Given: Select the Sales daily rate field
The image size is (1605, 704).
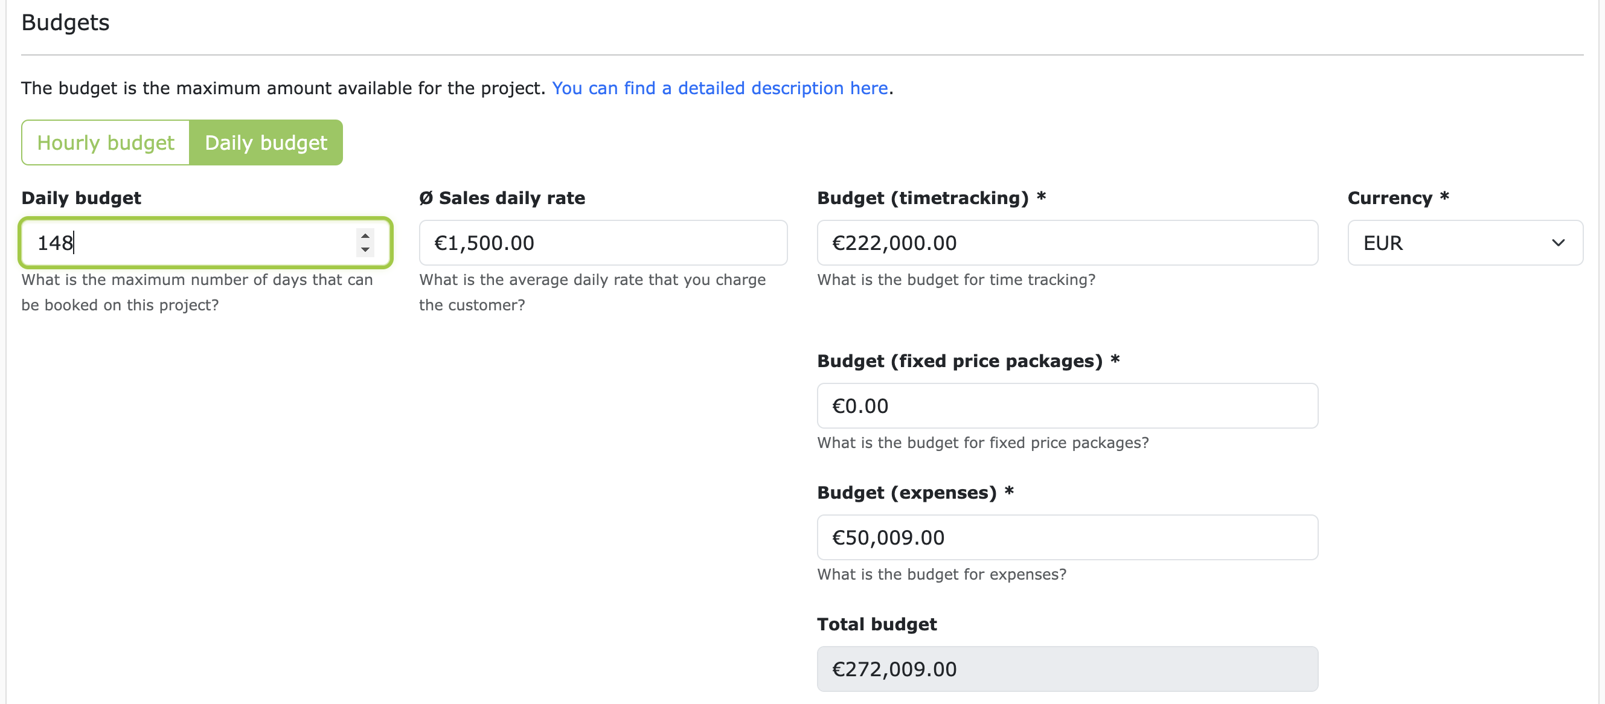Looking at the screenshot, I should point(602,243).
